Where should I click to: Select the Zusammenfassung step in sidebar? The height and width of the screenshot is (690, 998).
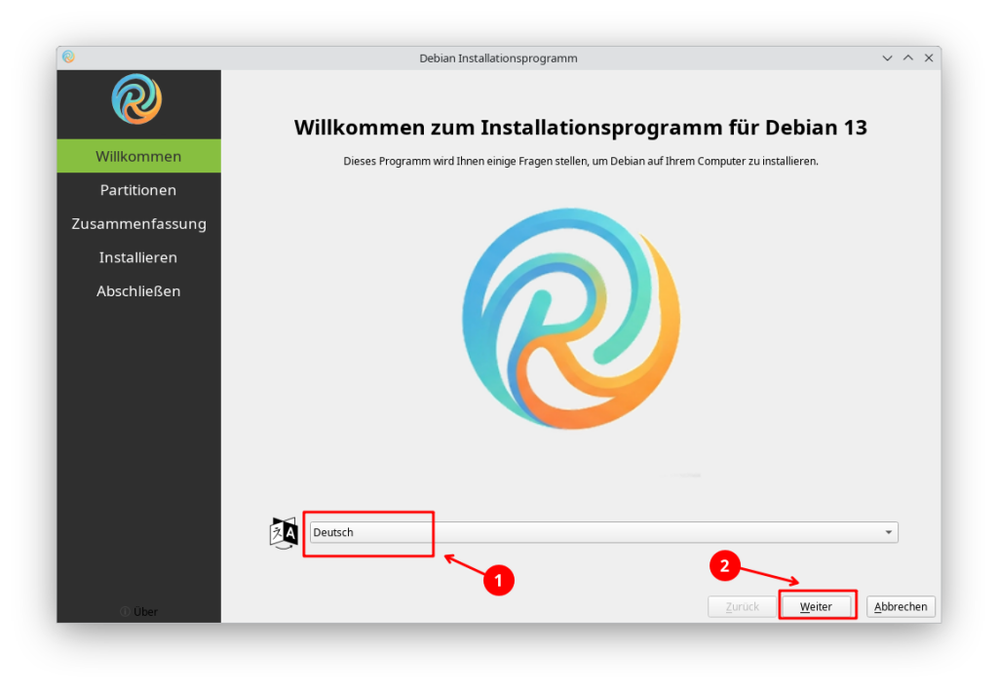(x=138, y=223)
